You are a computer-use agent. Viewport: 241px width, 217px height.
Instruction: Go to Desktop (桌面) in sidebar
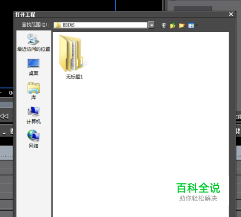click(34, 67)
